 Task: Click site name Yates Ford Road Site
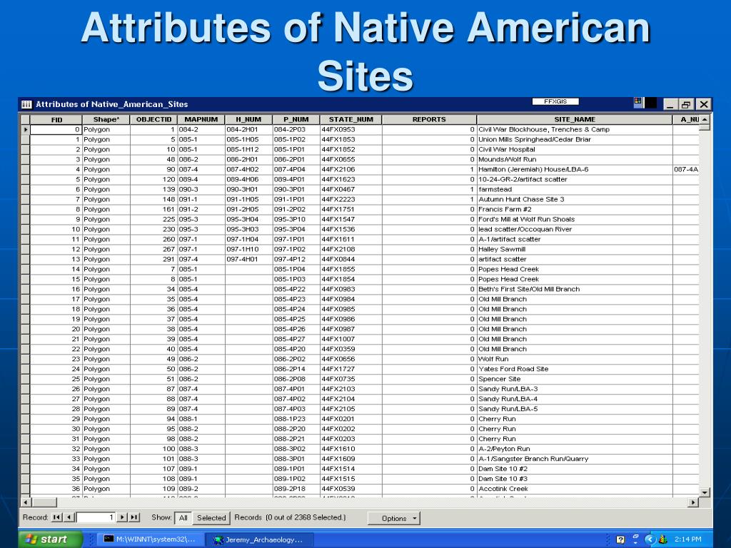tap(513, 369)
